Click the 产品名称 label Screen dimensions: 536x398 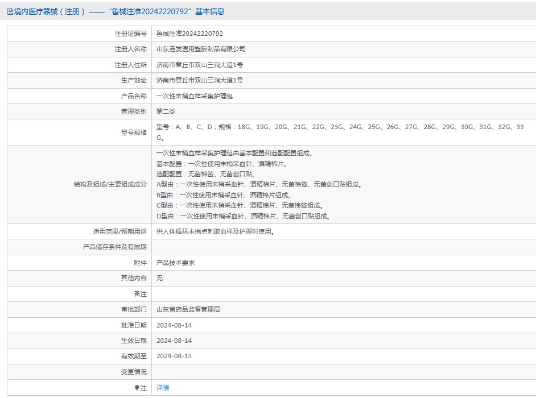point(134,96)
